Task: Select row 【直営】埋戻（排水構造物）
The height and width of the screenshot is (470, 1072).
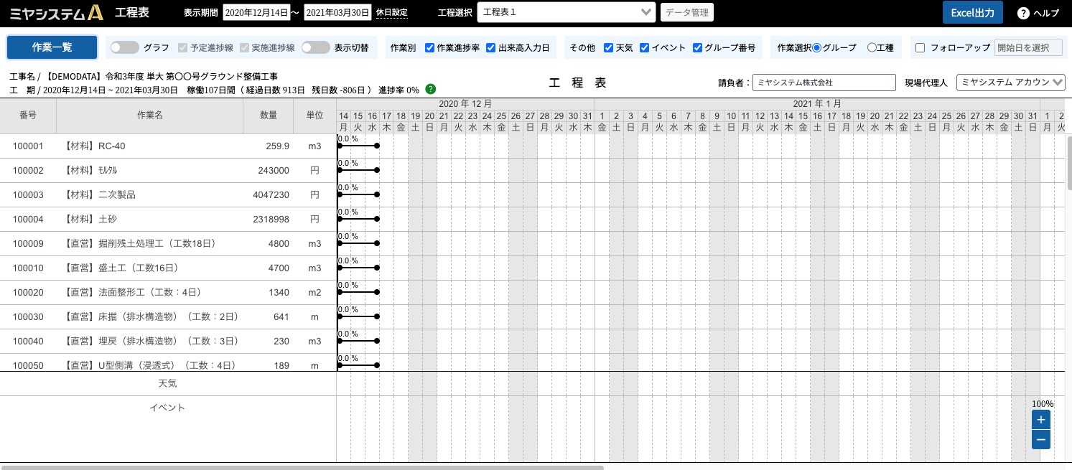Action: (168, 341)
